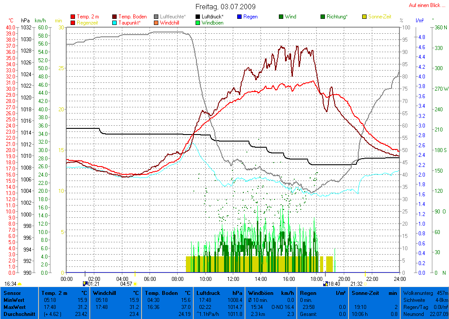Screen dimensions: 449x319
Task: Click the moonrise marker at 18:40
Action: coord(325,284)
